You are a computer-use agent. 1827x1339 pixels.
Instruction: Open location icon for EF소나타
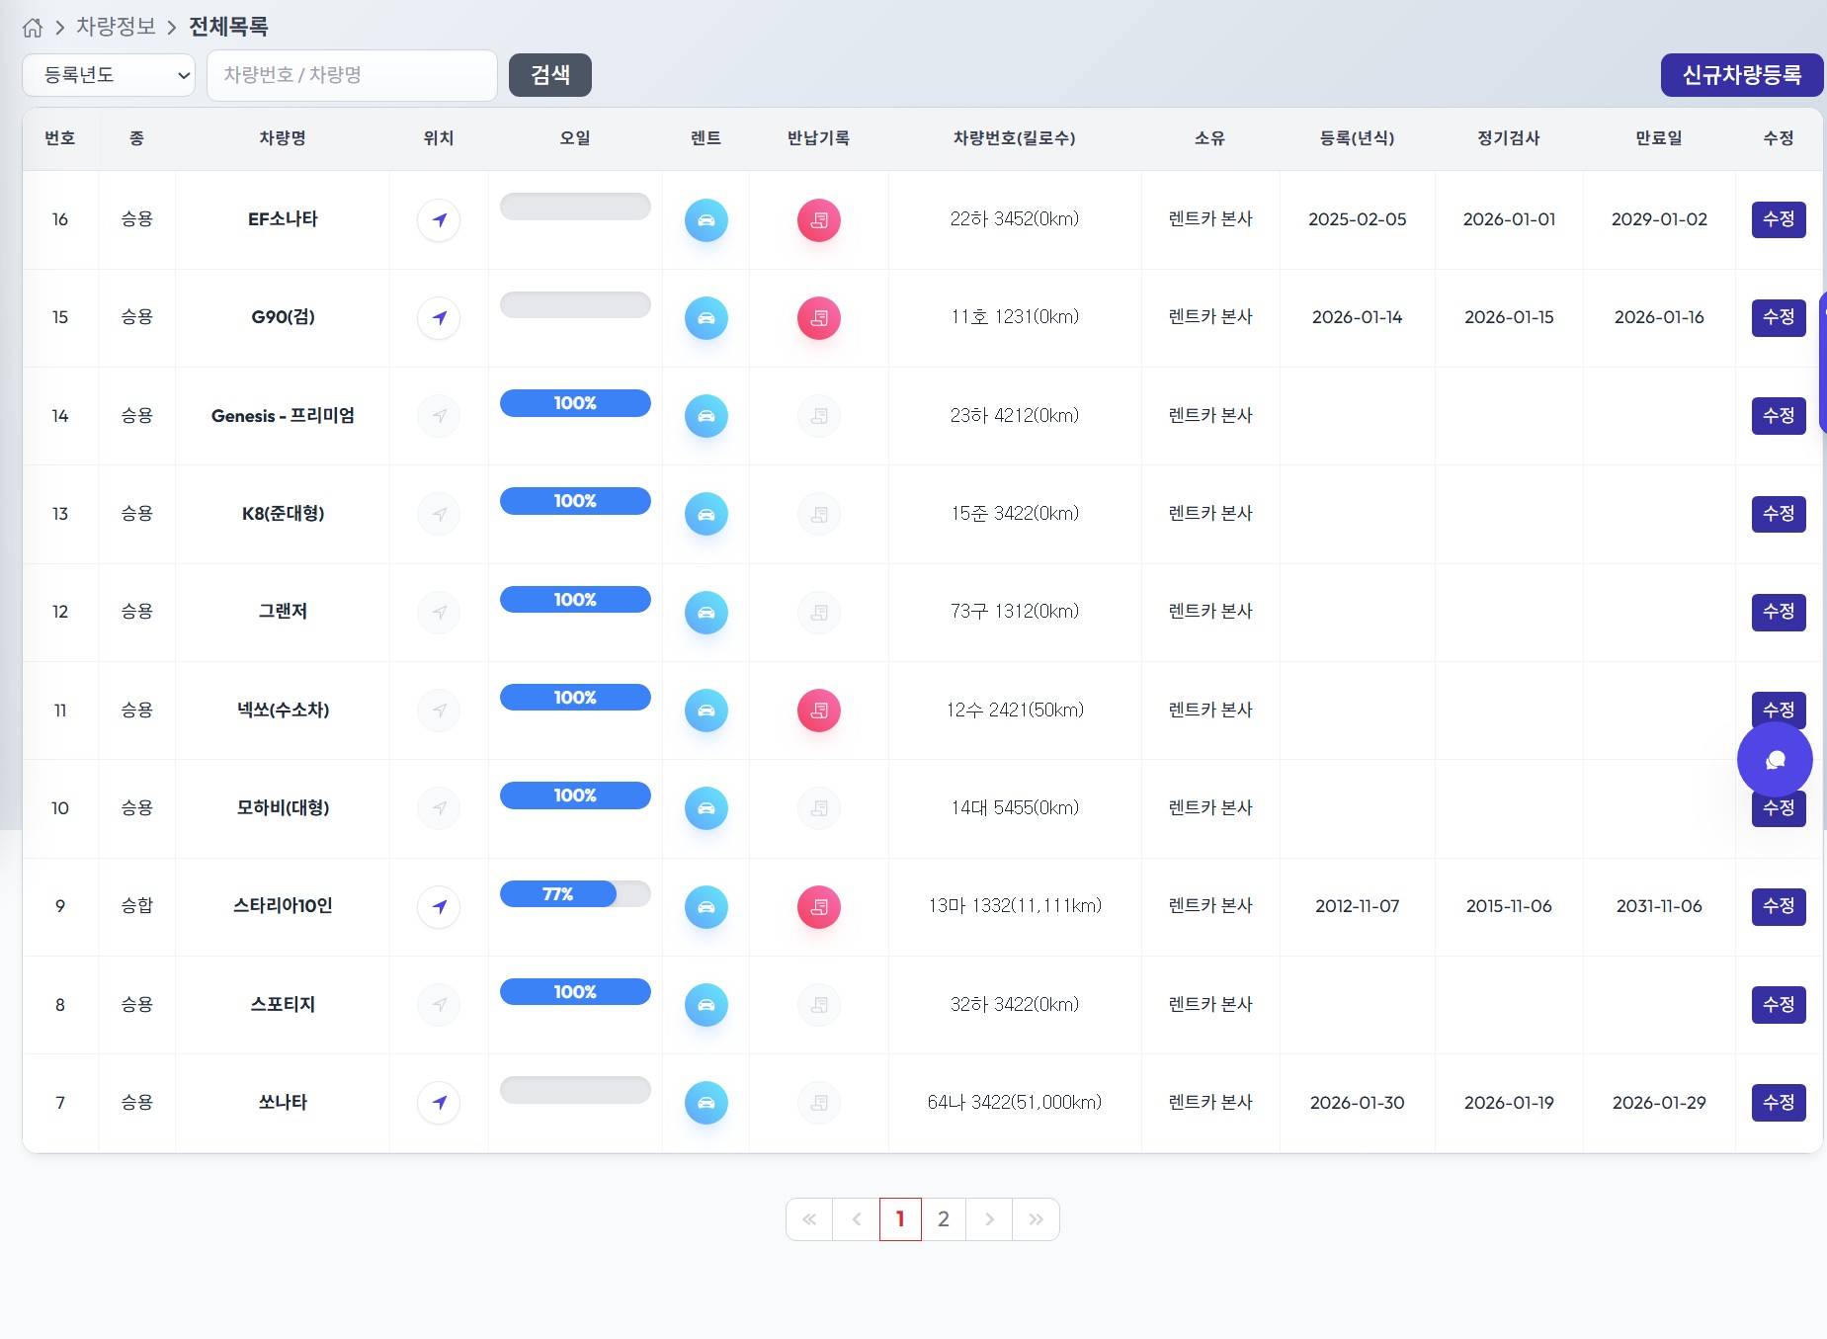(x=439, y=219)
